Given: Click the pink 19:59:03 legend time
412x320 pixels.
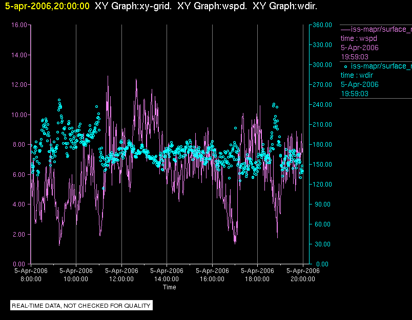Looking at the screenshot, I should [x=355, y=57].
